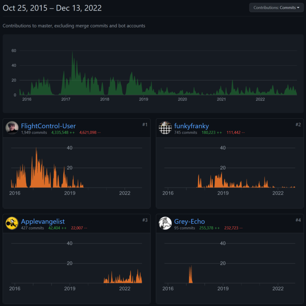Click Applevangelist's yellow cartoon avatar
306x306 pixels.
(x=12, y=223)
